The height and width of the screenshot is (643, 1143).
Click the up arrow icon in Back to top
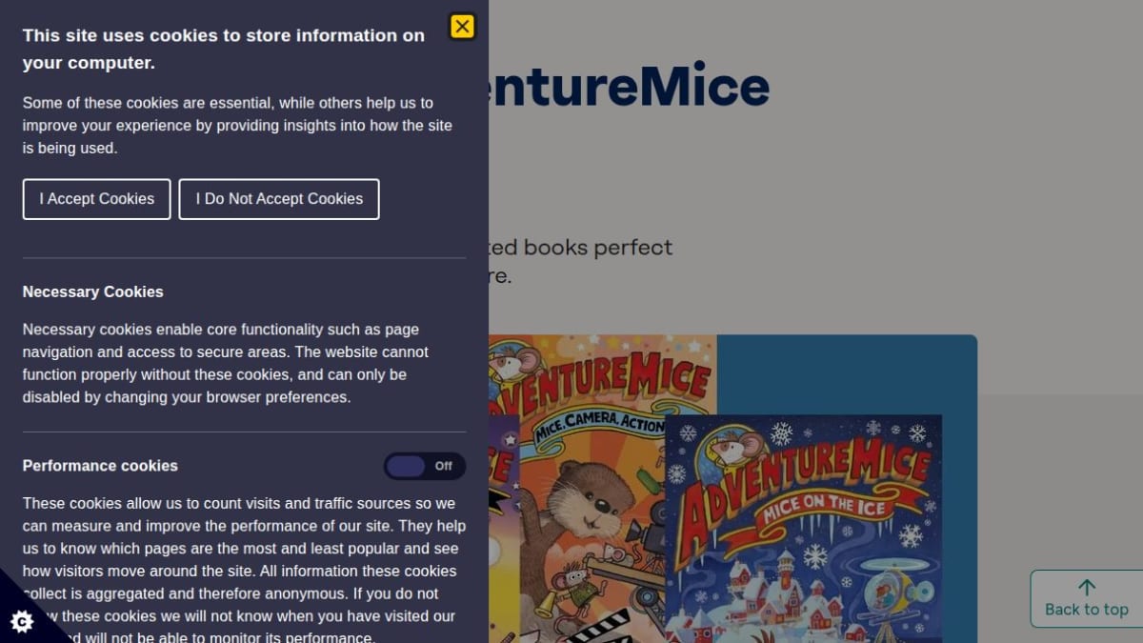(1087, 588)
